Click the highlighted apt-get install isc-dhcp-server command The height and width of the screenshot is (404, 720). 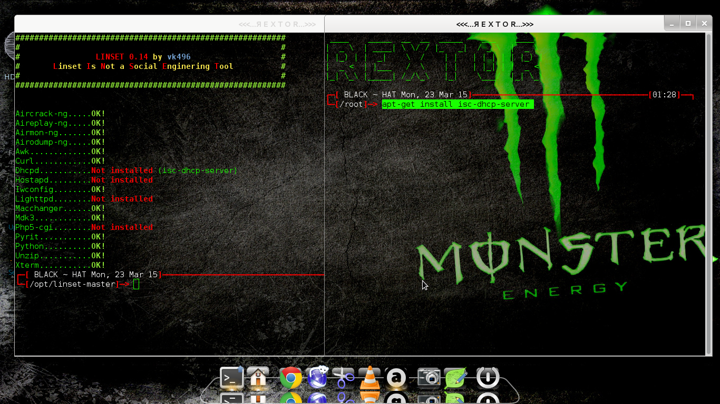(x=458, y=104)
